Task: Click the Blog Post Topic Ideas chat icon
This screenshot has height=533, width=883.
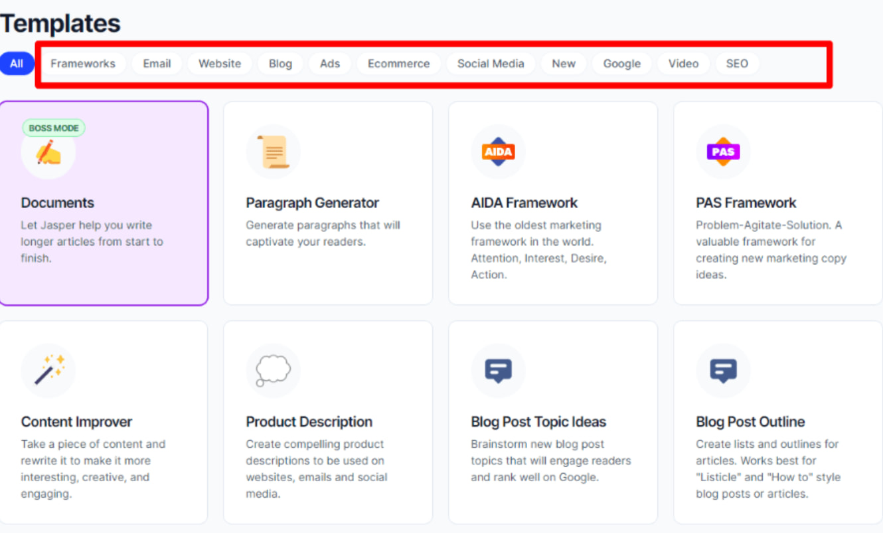Action: (x=498, y=370)
